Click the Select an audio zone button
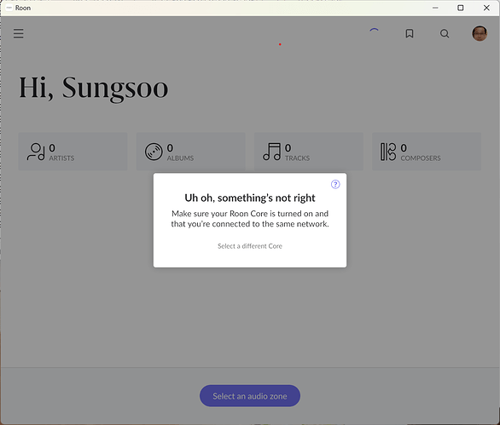The height and width of the screenshot is (425, 500). tap(250, 396)
